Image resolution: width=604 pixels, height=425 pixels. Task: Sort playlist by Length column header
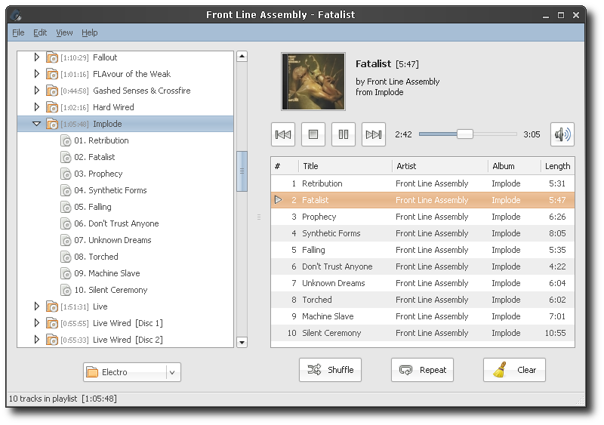(557, 166)
